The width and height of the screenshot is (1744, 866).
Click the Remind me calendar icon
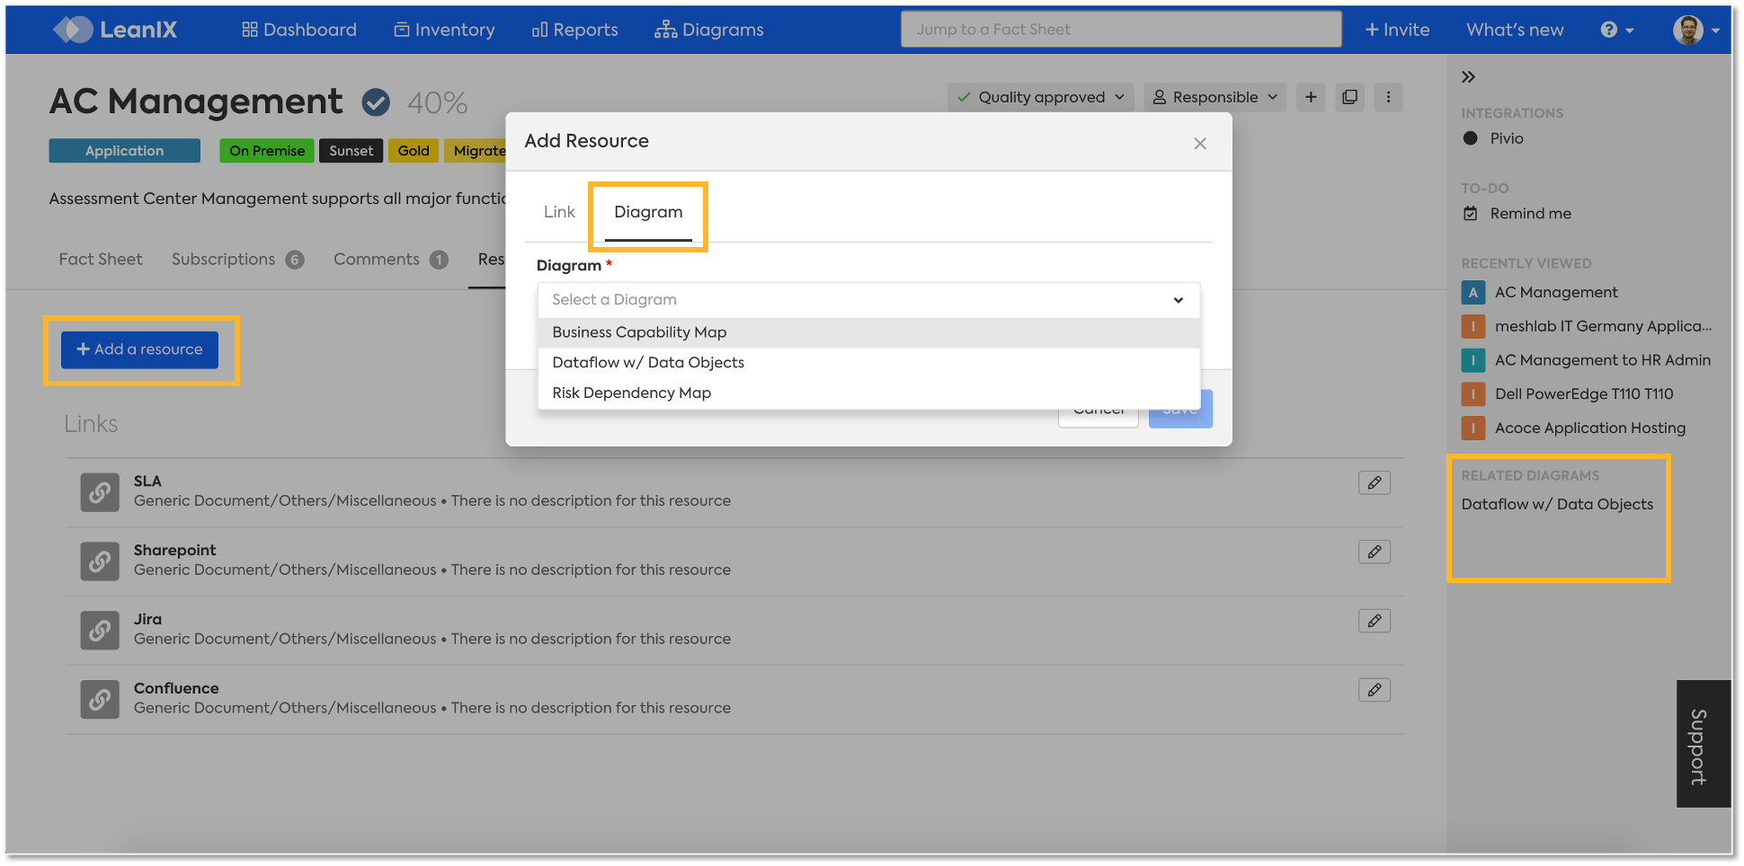tap(1471, 214)
